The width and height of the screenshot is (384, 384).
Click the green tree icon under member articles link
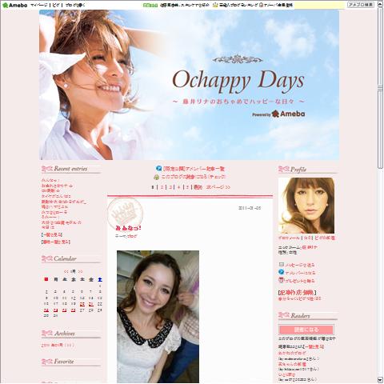point(157,177)
